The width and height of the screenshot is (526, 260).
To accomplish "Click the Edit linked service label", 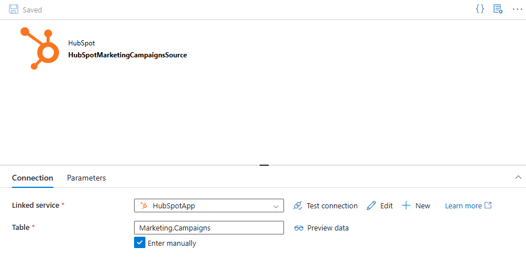I will click(386, 206).
